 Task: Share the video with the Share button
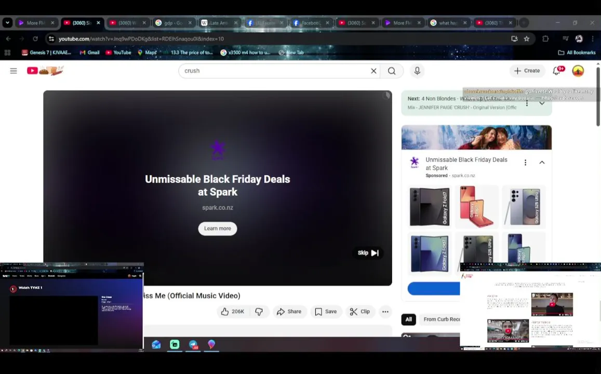tap(289, 312)
